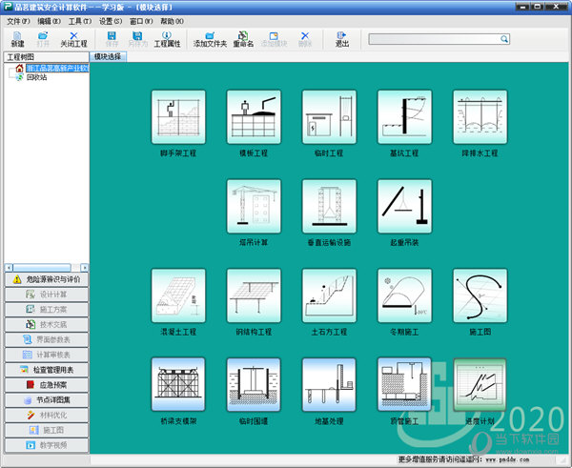Open the 临时围堰 cofferdam module
Image resolution: width=572 pixels, height=468 pixels.
click(x=254, y=384)
